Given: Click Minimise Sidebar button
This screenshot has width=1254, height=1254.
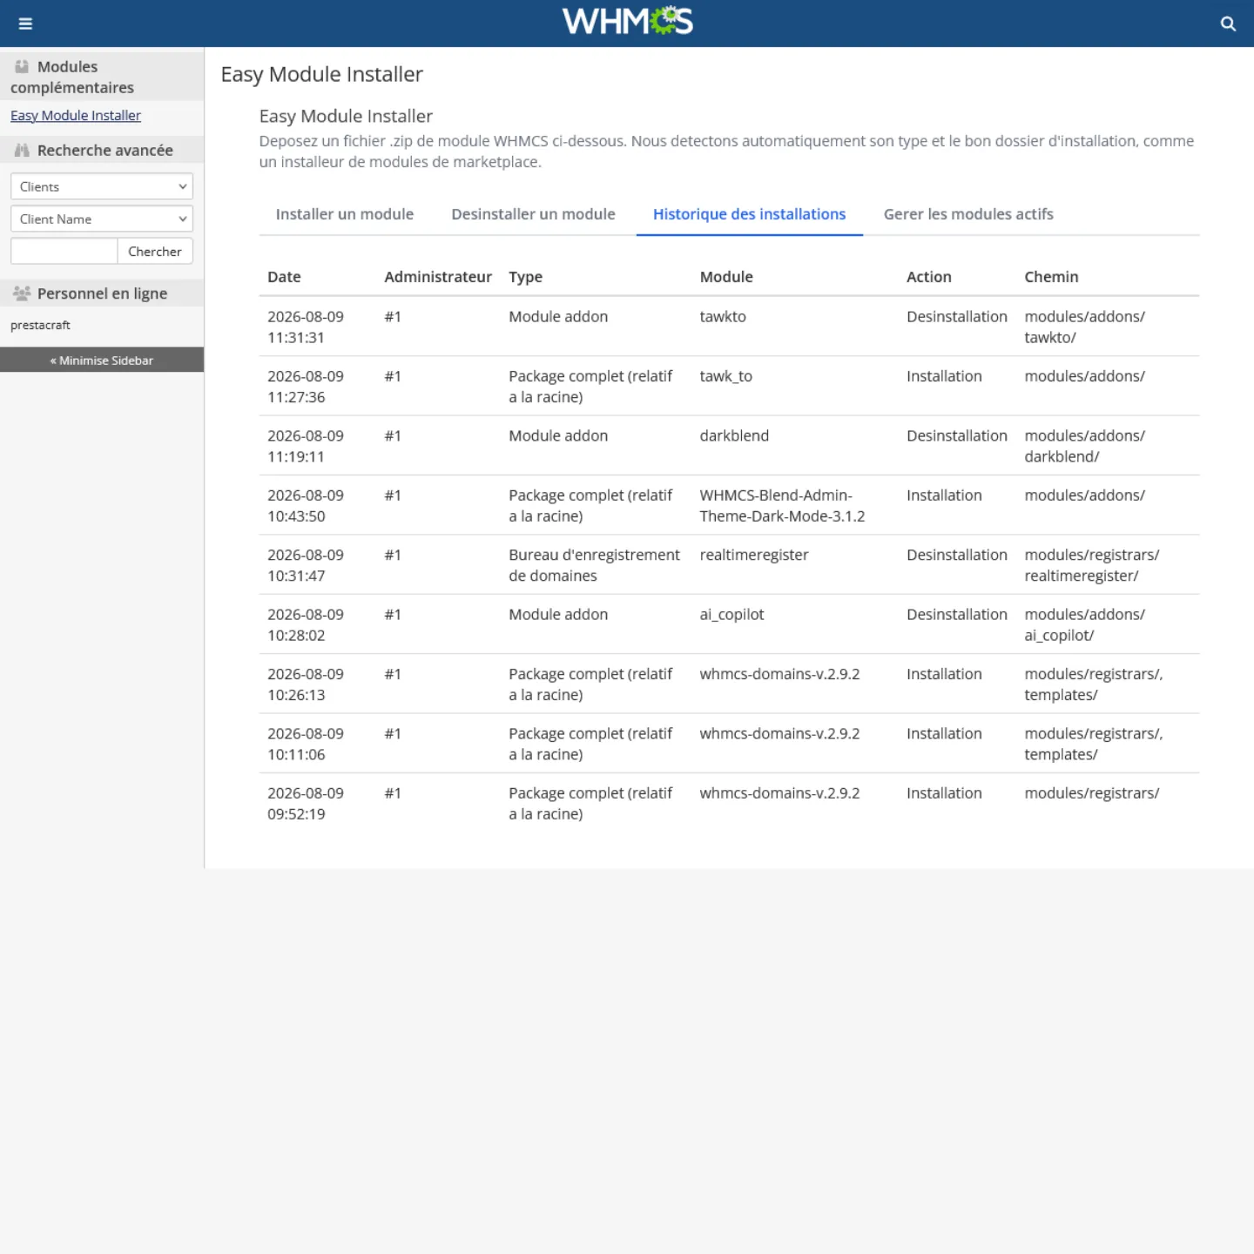Looking at the screenshot, I should click(x=102, y=360).
